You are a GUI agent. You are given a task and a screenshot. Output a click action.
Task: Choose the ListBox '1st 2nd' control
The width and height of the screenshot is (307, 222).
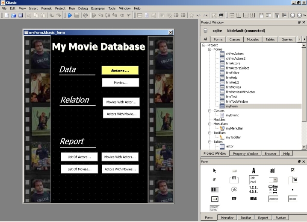(254, 179)
